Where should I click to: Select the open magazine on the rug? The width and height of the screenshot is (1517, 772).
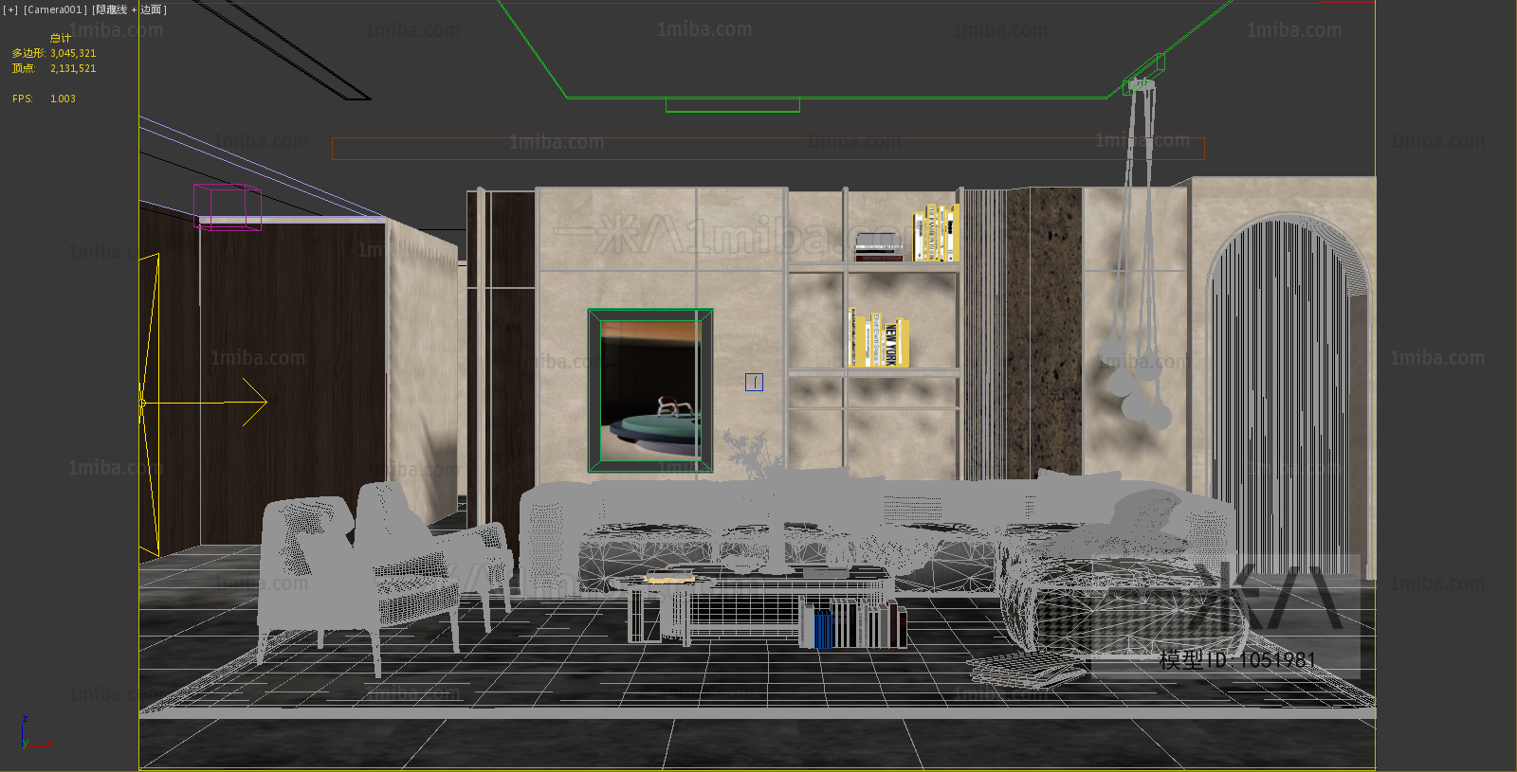pos(1029,668)
